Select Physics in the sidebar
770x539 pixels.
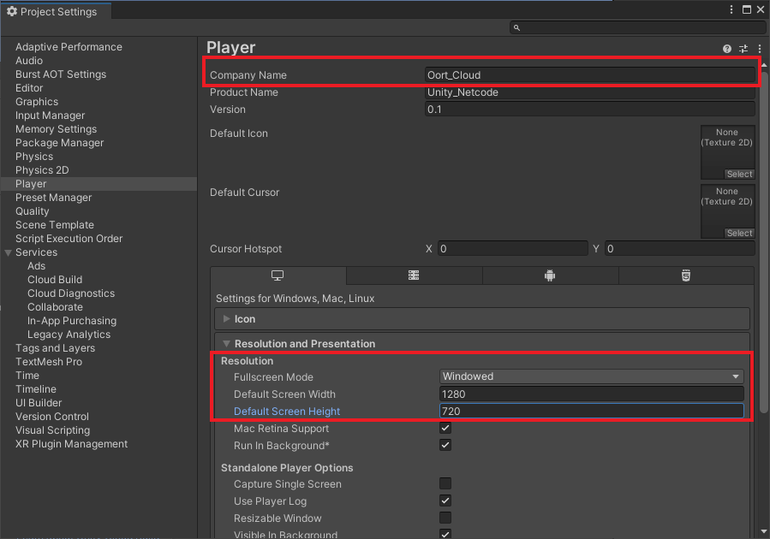click(34, 157)
